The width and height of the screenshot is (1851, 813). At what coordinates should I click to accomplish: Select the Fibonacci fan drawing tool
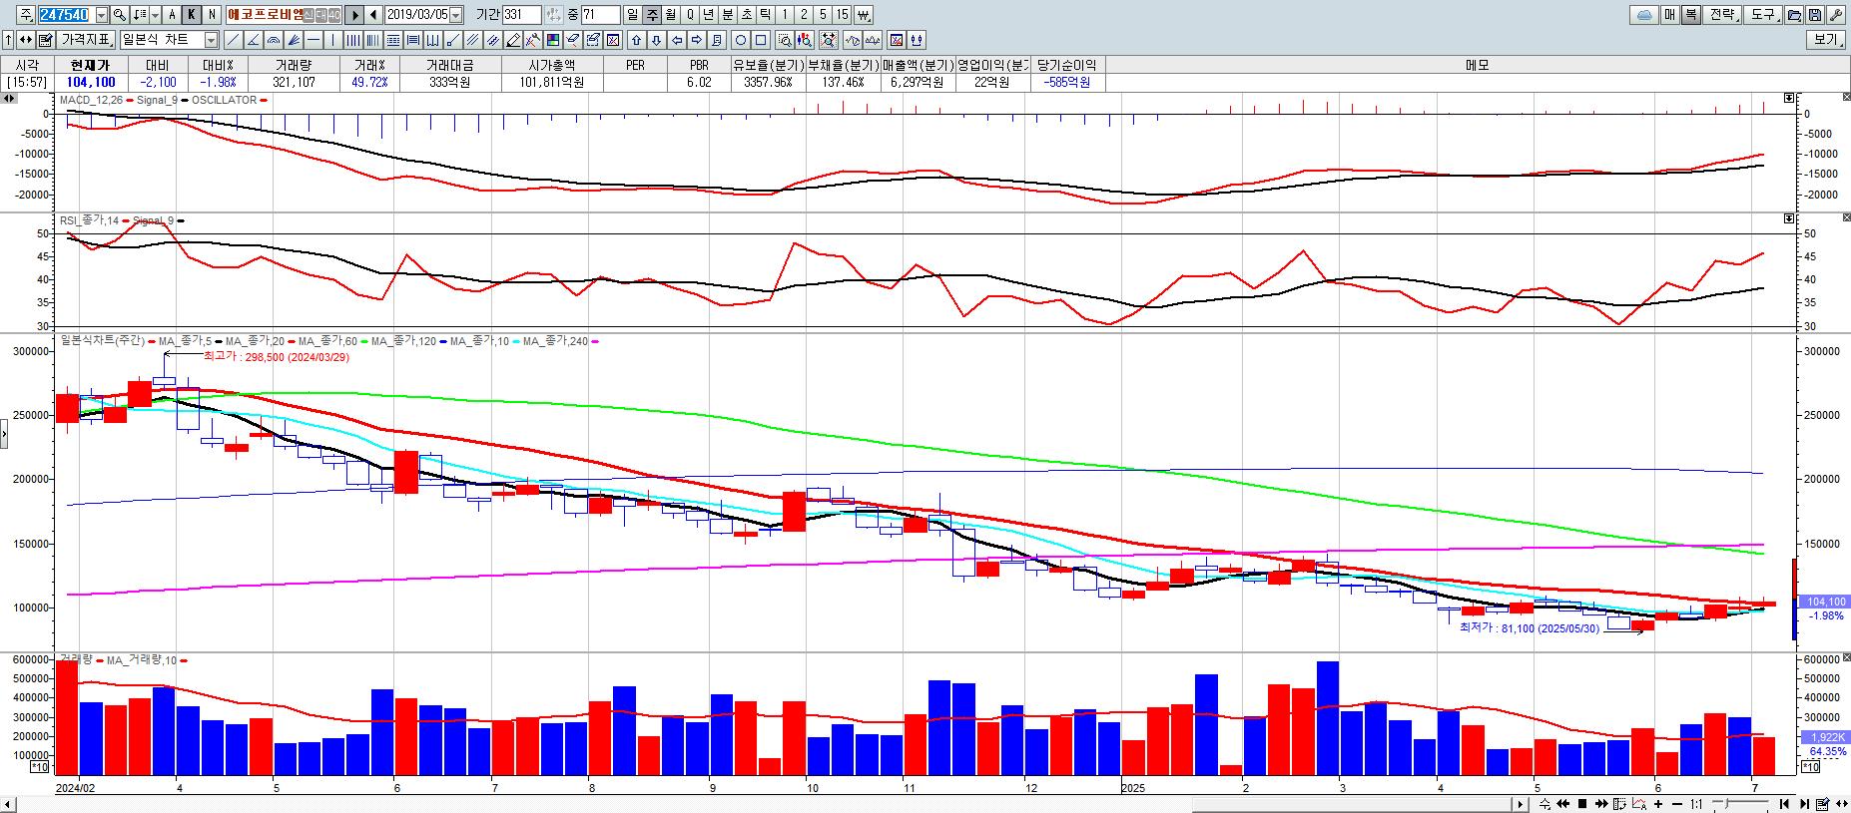click(x=294, y=40)
